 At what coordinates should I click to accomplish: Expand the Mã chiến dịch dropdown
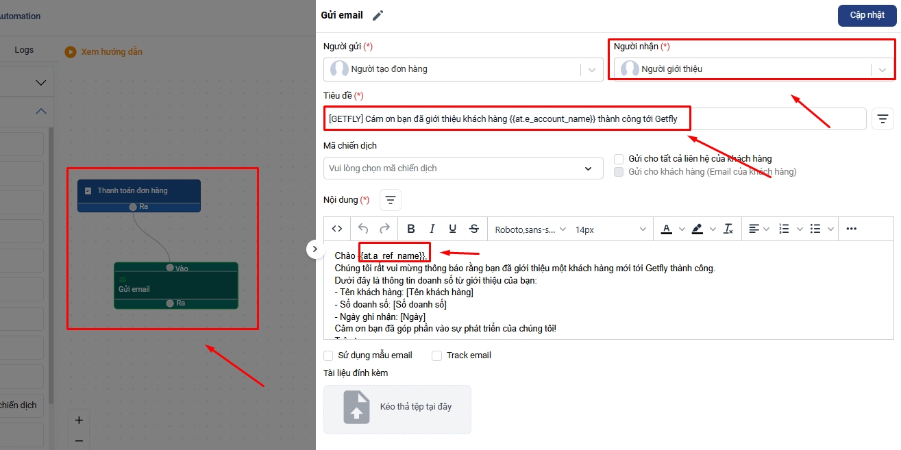[x=463, y=168]
